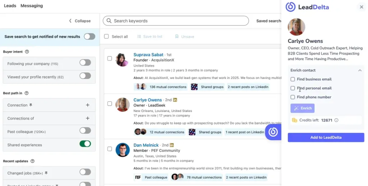Check Find business email option
Image resolution: width=368 pixels, height=186 pixels.
[x=293, y=79]
